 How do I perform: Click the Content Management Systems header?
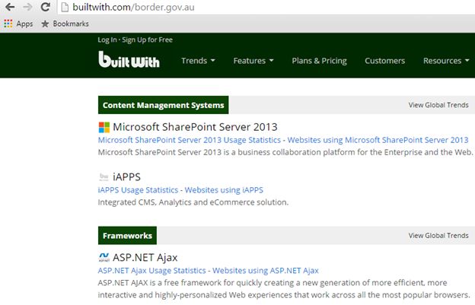pyautogui.click(x=163, y=105)
